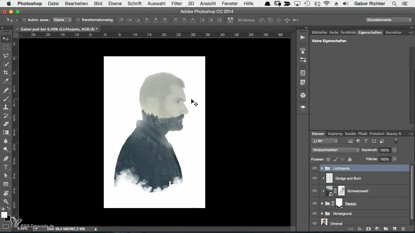This screenshot has width=415, height=233.
Task: Open the Ebene auto-select dropdown
Action: point(62,20)
